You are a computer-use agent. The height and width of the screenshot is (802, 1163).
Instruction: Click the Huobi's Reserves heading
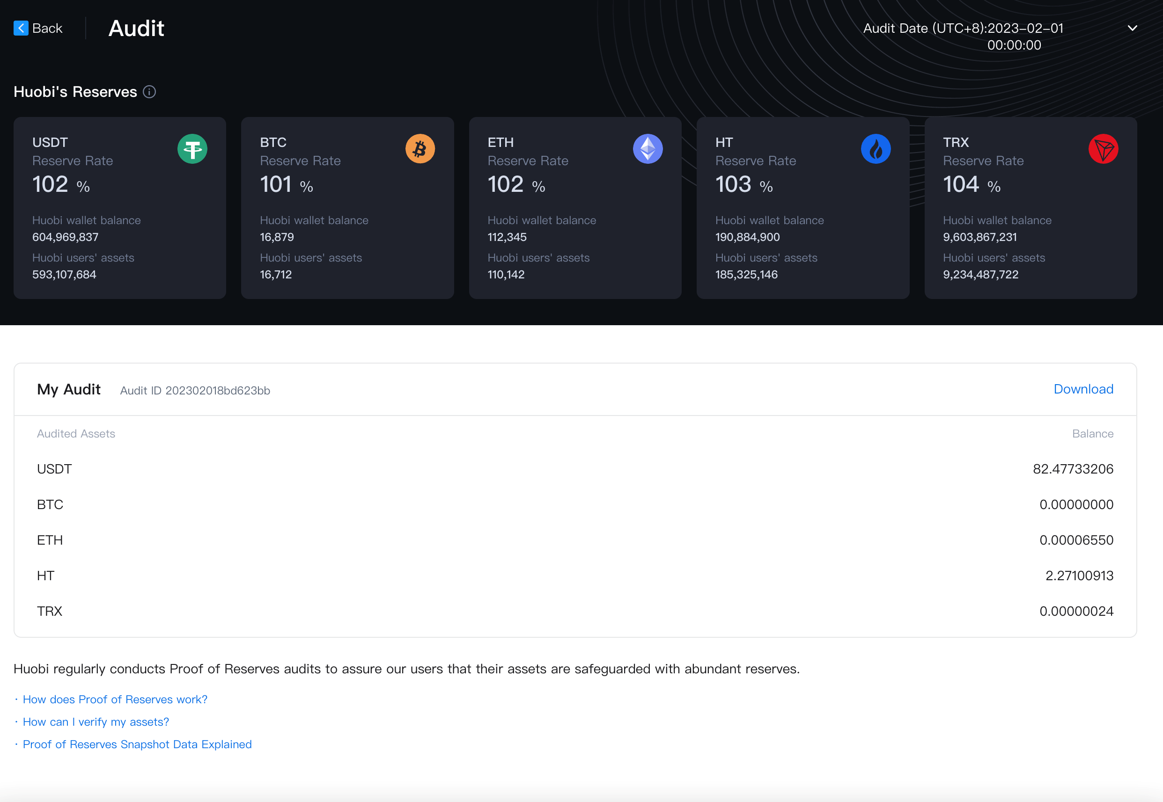75,92
